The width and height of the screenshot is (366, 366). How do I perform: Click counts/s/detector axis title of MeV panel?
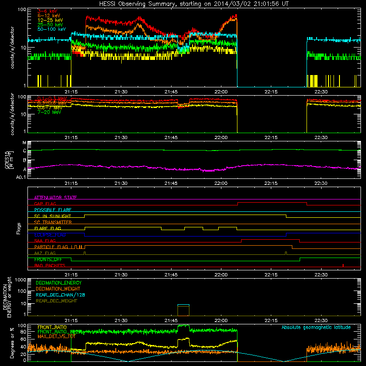click(x=12, y=114)
